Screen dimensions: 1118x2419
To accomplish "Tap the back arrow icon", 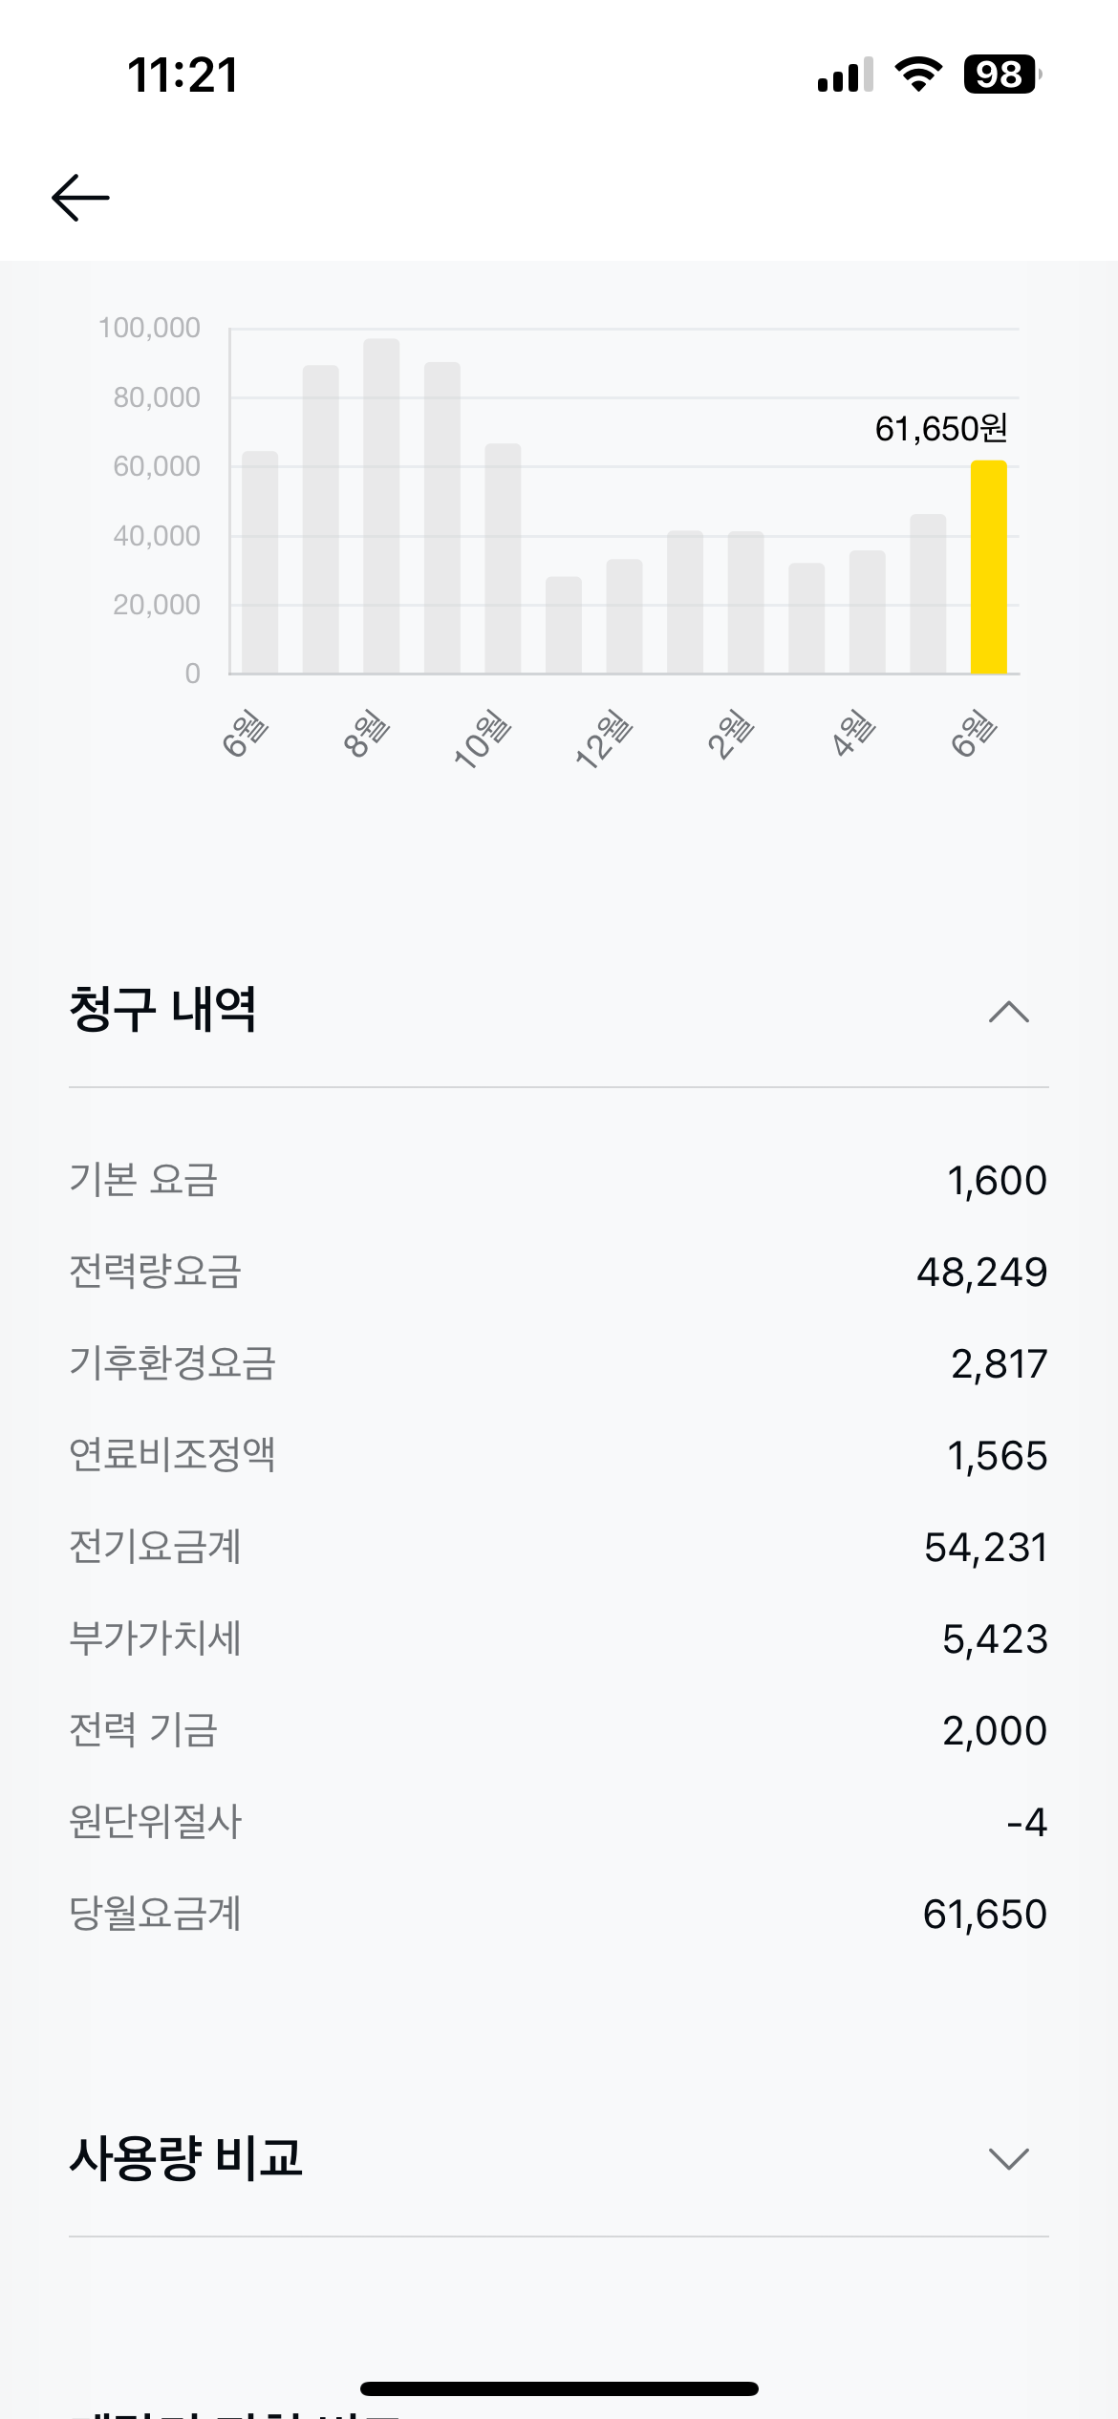I will (80, 198).
